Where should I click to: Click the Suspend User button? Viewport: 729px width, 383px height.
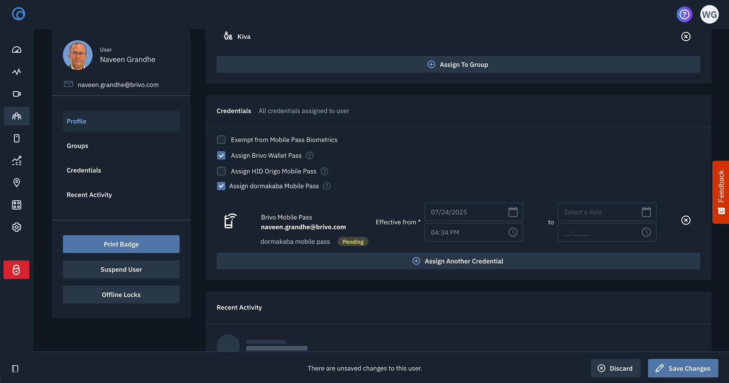(x=121, y=269)
